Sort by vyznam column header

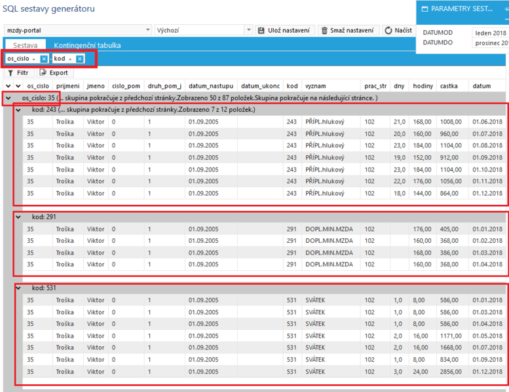331,86
